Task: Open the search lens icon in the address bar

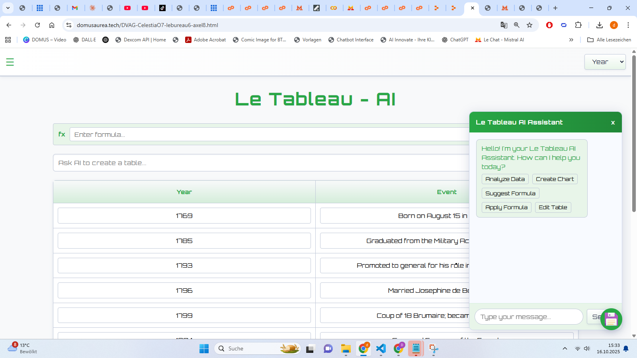Action: point(517,25)
